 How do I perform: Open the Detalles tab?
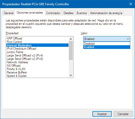[x=69, y=13]
